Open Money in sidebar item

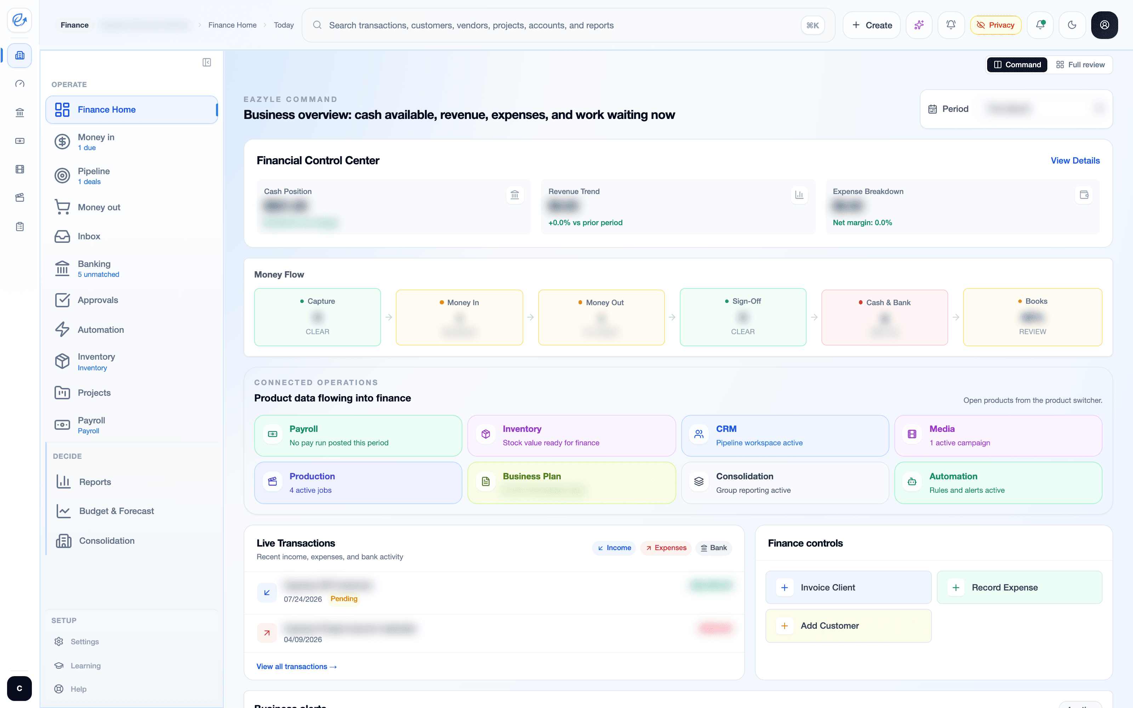(x=132, y=141)
